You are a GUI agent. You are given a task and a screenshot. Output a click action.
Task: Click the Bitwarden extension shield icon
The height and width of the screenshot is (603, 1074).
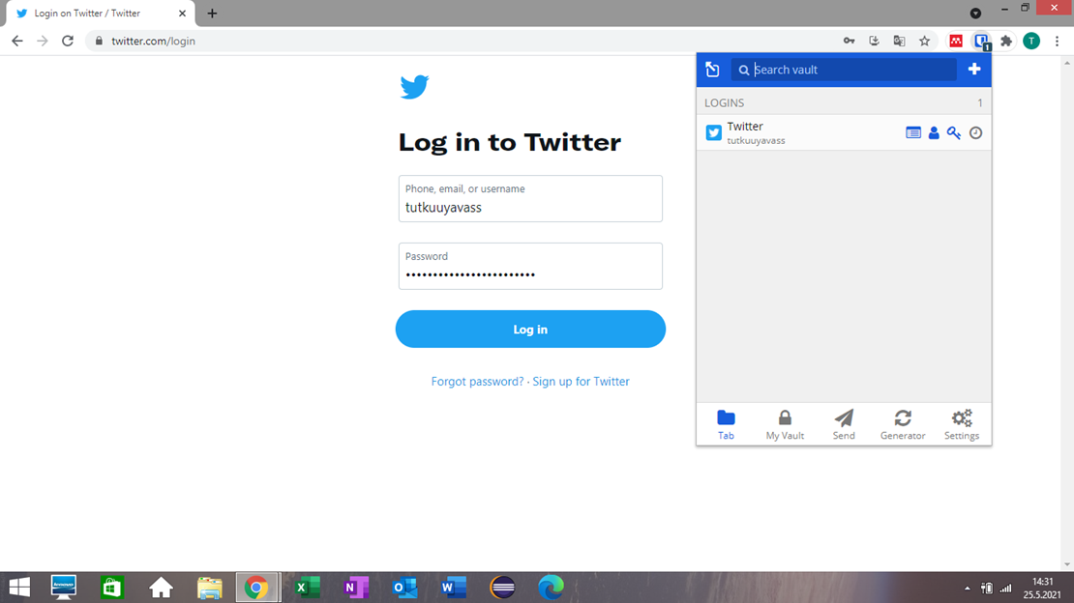point(981,41)
